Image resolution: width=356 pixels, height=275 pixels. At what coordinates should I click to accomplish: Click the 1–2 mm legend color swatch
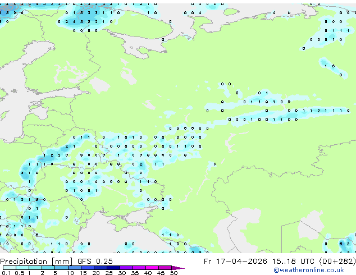(x=35, y=268)
